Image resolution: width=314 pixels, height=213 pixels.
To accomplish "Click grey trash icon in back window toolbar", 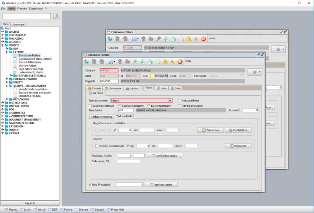I will [144, 39].
